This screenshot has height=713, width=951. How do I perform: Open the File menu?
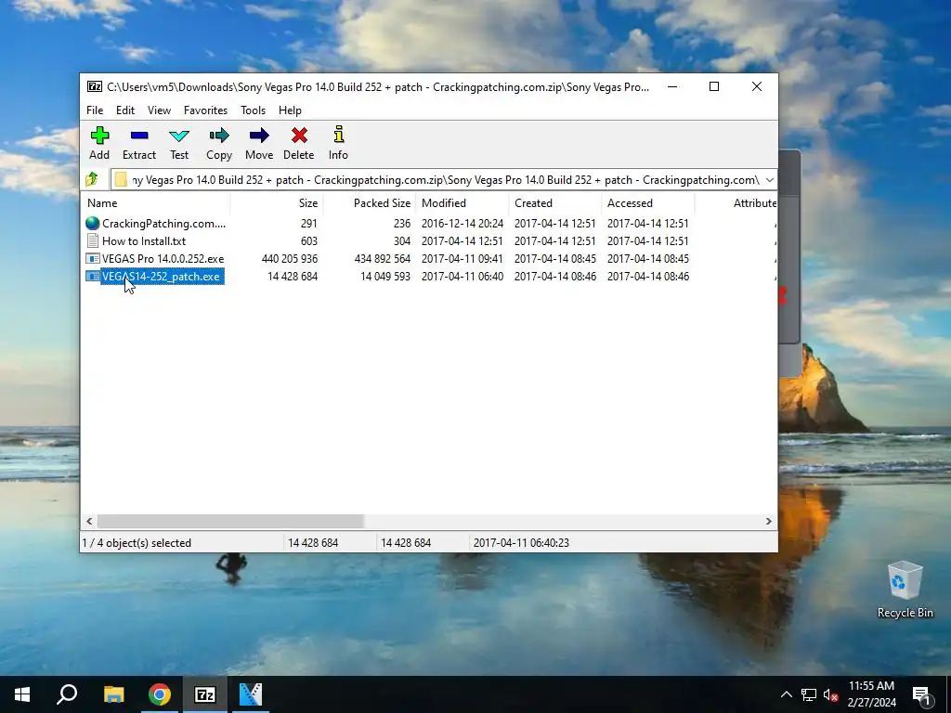(95, 110)
